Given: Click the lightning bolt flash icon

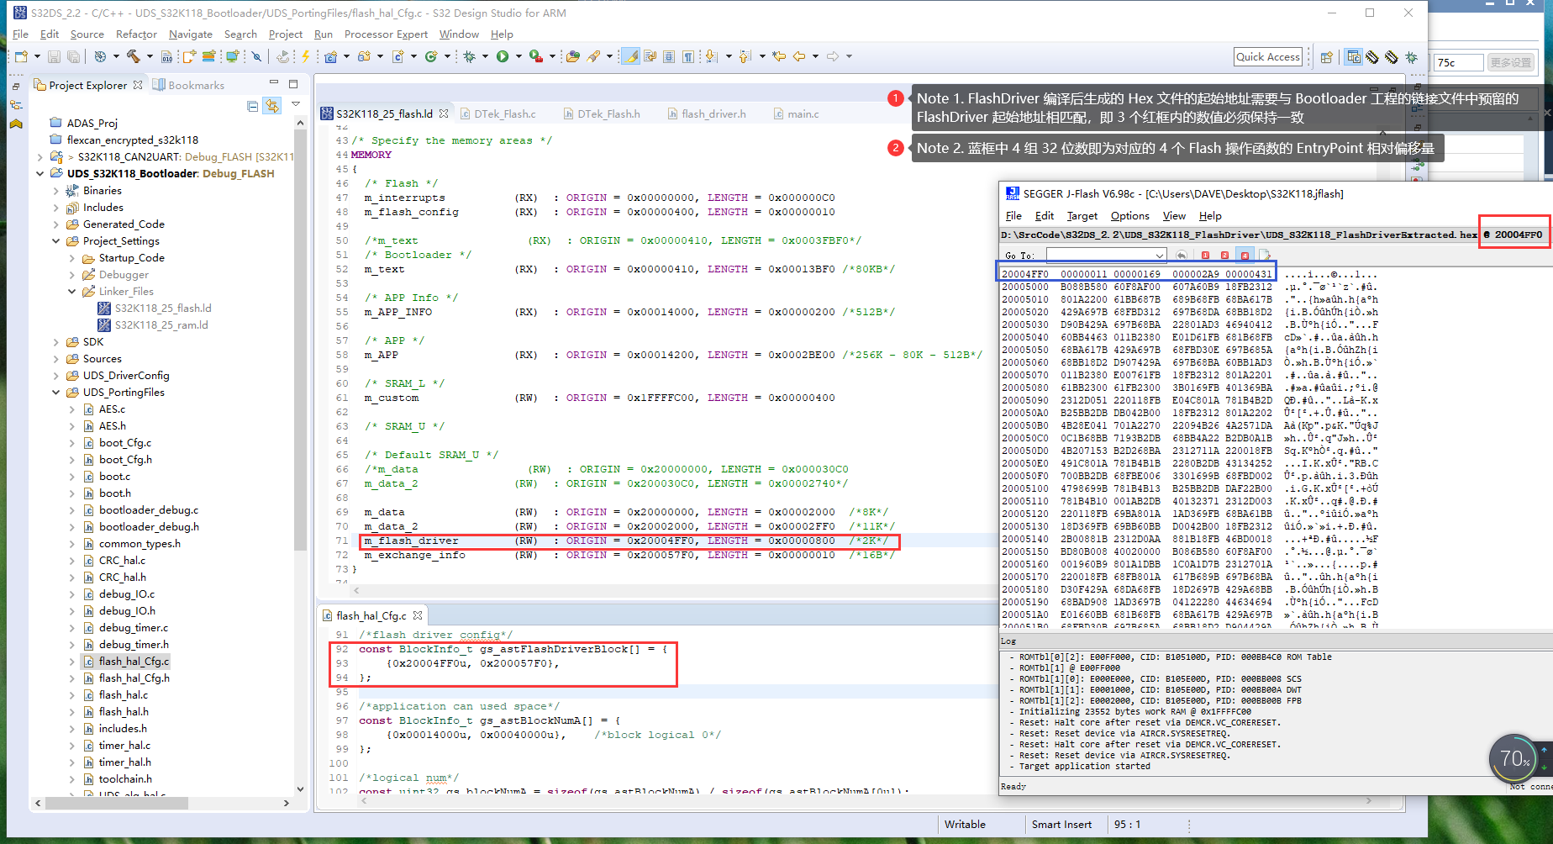Looking at the screenshot, I should (306, 56).
